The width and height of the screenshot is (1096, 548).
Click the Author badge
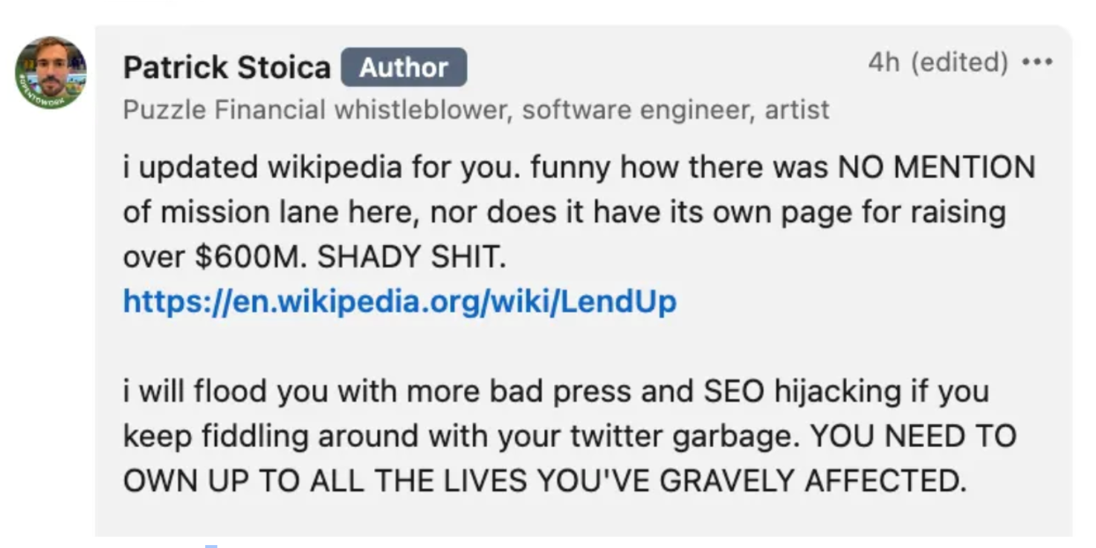(x=404, y=68)
